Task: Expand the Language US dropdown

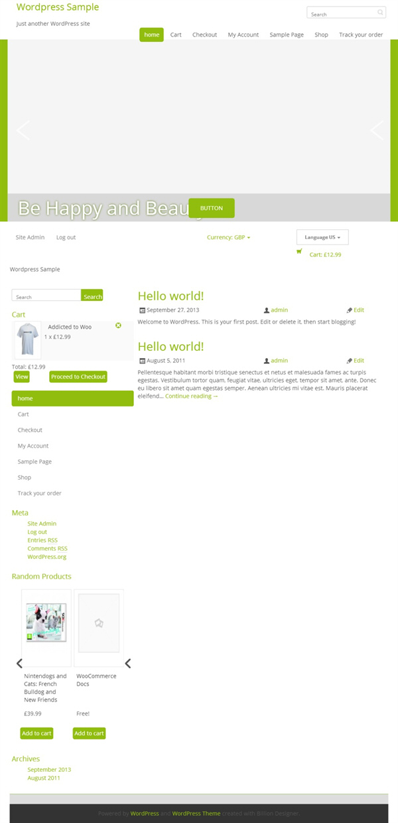Action: point(322,237)
